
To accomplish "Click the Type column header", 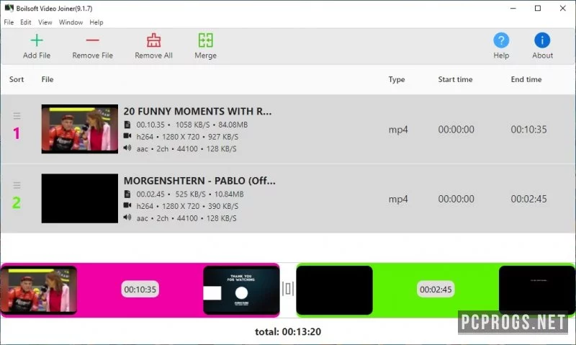I will (397, 80).
